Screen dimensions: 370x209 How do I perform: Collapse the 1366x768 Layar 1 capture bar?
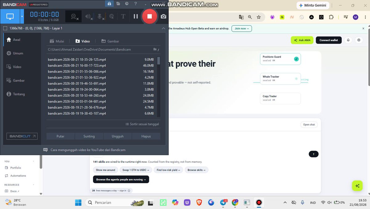point(163,28)
